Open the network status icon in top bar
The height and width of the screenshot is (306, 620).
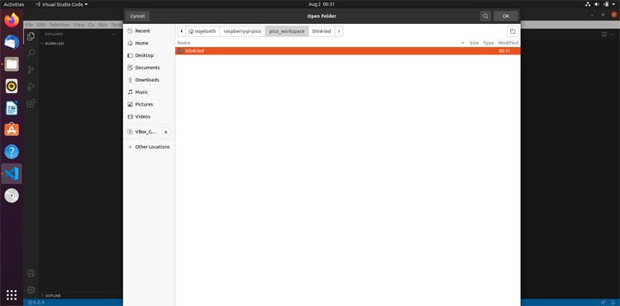[588, 4]
